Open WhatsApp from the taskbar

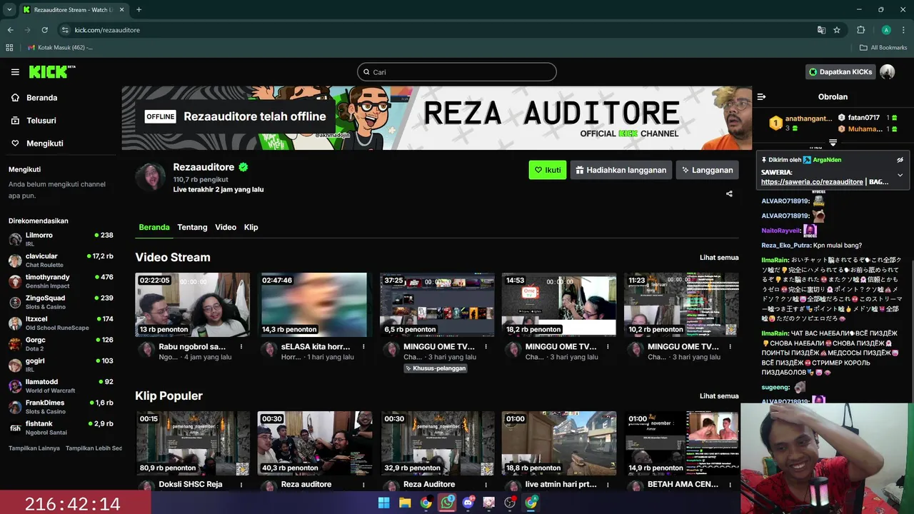[447, 503]
